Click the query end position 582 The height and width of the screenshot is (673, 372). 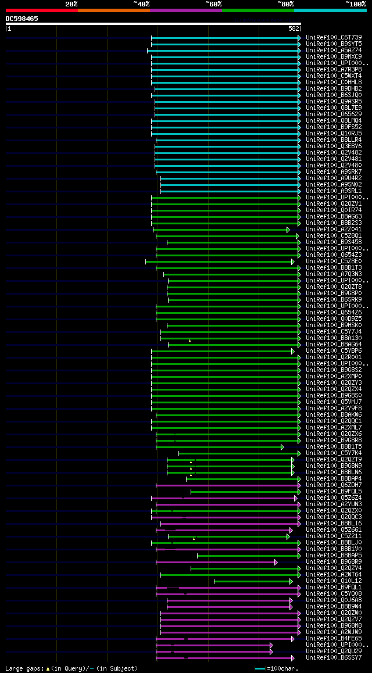tap(294, 28)
